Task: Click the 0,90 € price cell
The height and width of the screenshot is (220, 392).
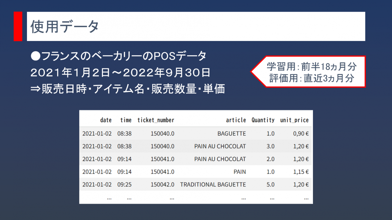Action: point(301,134)
